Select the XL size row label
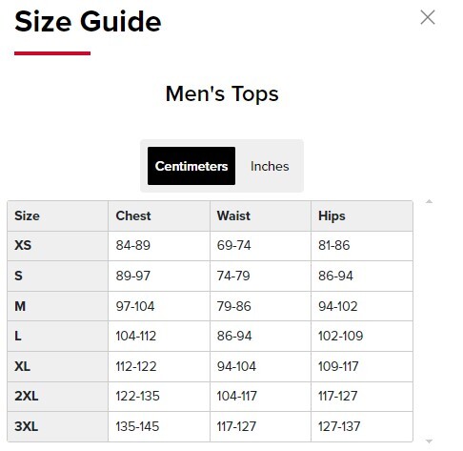This screenshot has width=463, height=451. pos(22,366)
